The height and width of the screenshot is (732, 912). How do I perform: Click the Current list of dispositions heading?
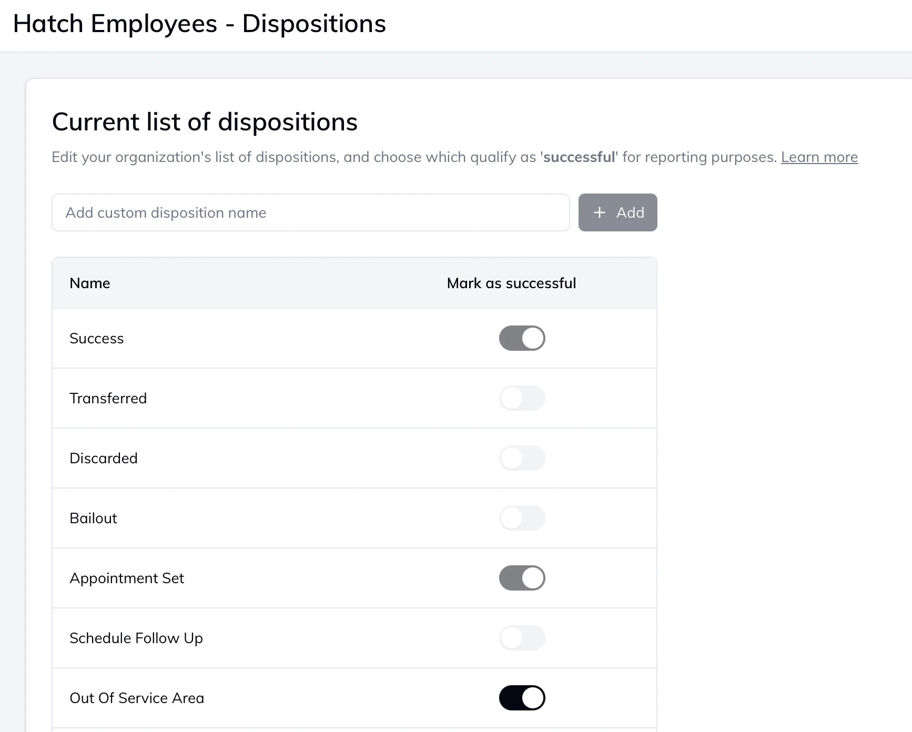coord(205,122)
